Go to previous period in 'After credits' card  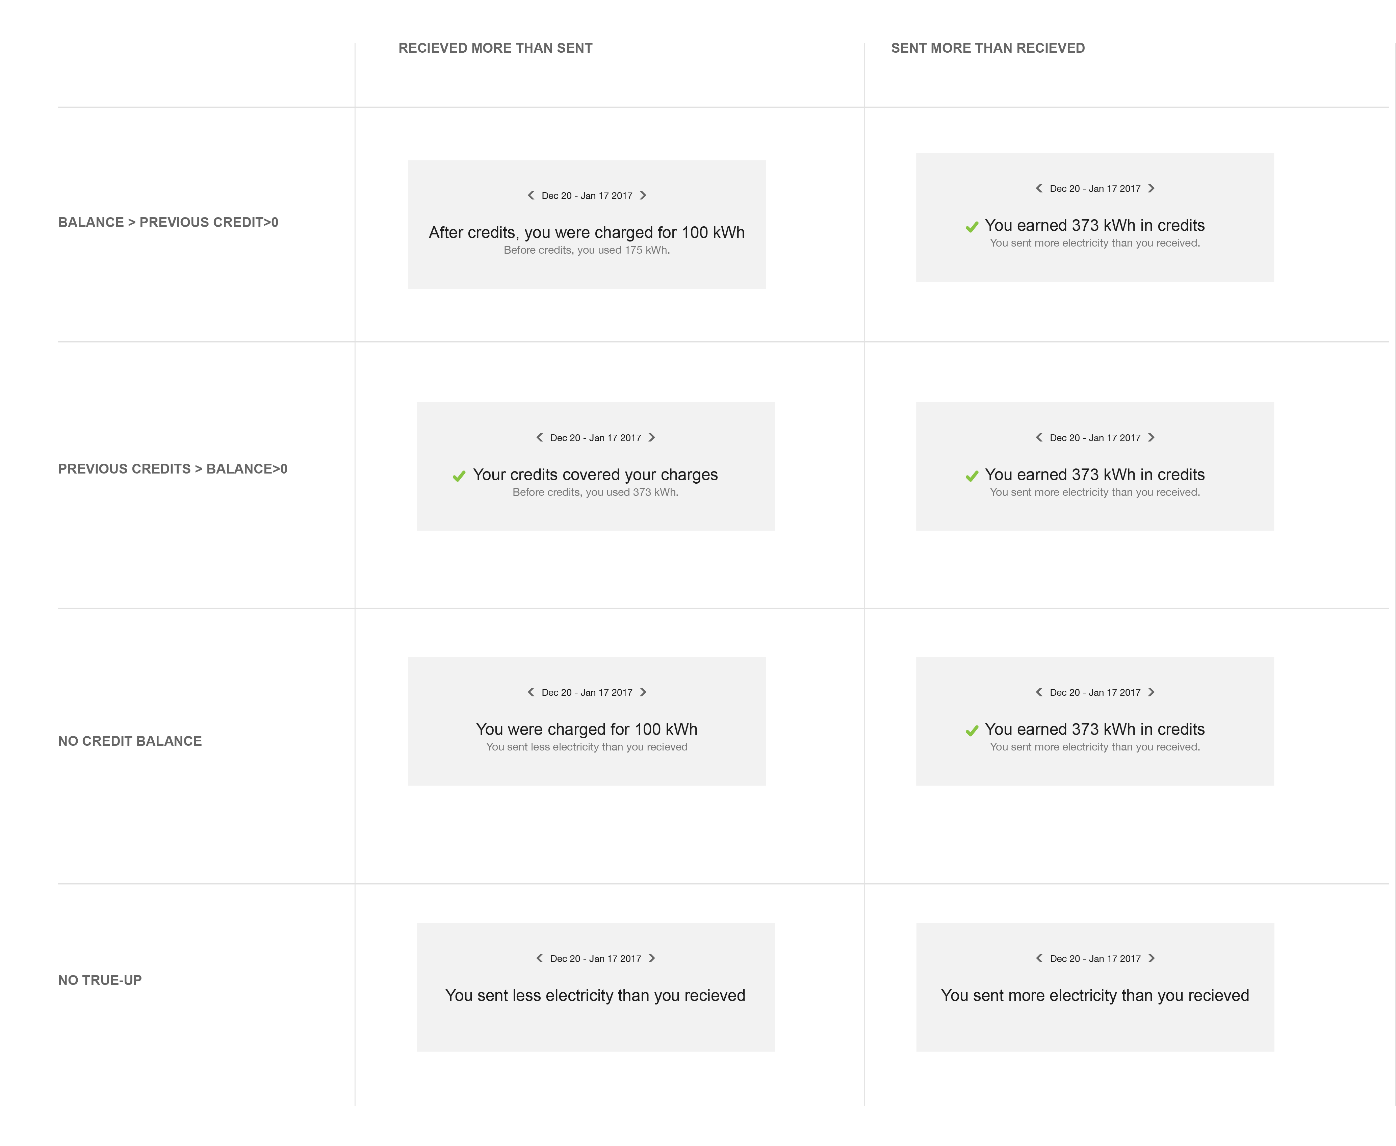click(531, 196)
